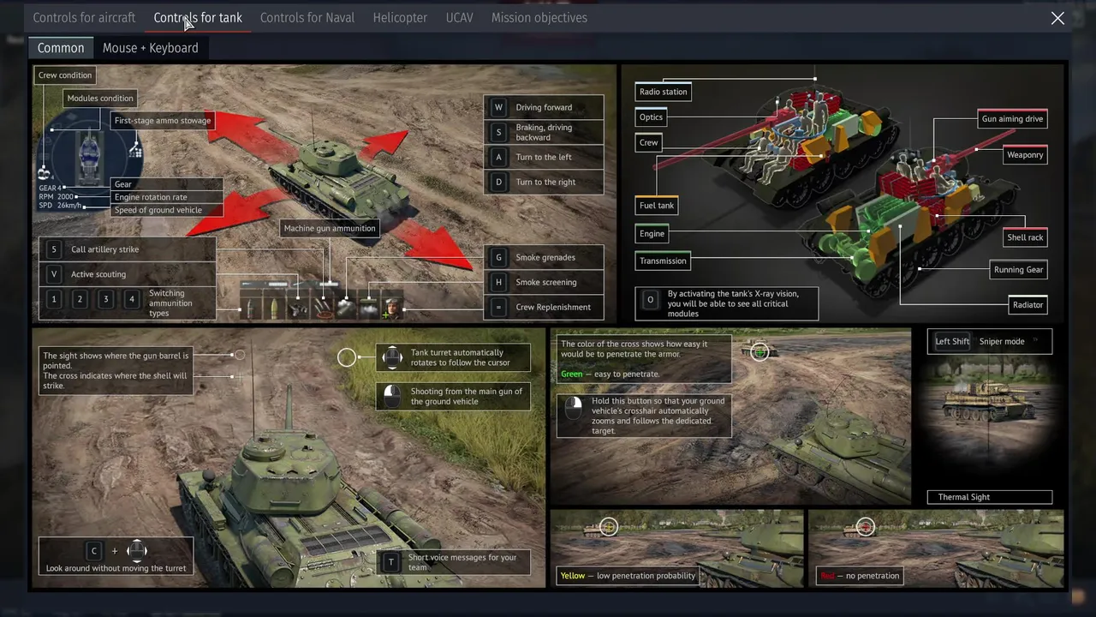The width and height of the screenshot is (1096, 617).
Task: Go to the UCAV tab
Action: (x=459, y=17)
